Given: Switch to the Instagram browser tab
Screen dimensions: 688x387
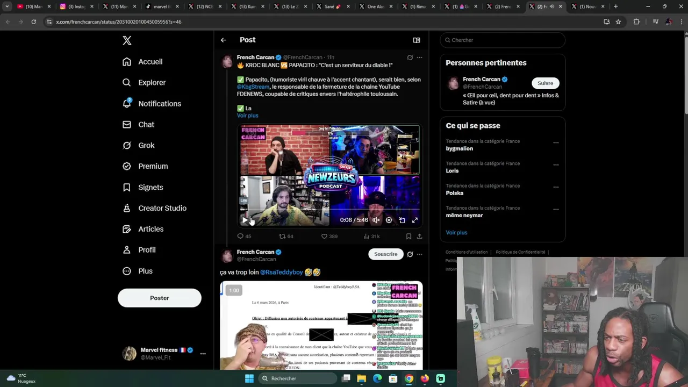Looking at the screenshot, I should pyautogui.click(x=76, y=6).
